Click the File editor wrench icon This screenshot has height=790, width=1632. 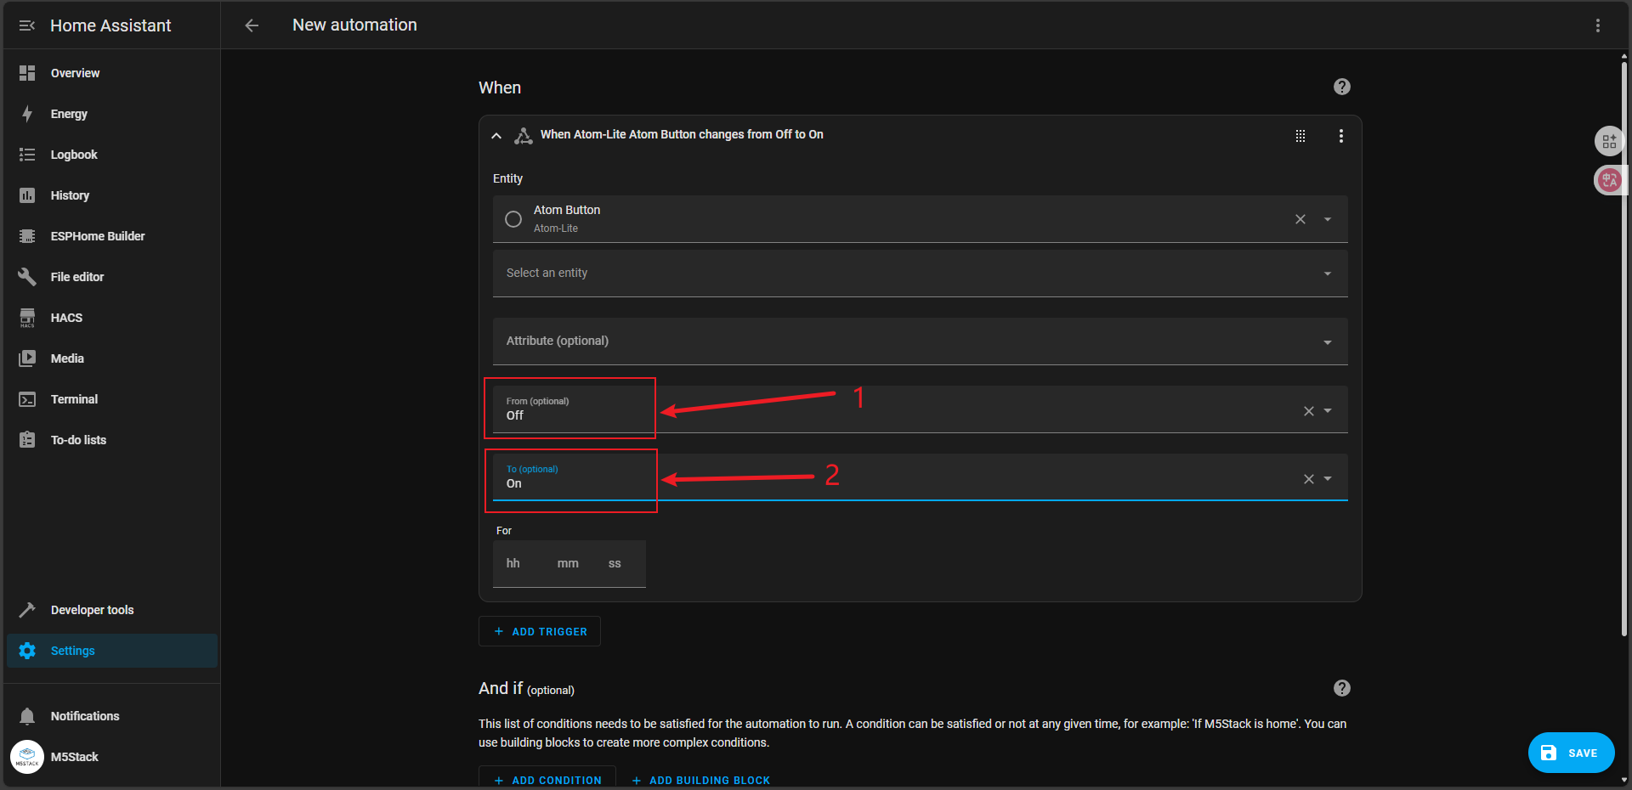point(27,277)
